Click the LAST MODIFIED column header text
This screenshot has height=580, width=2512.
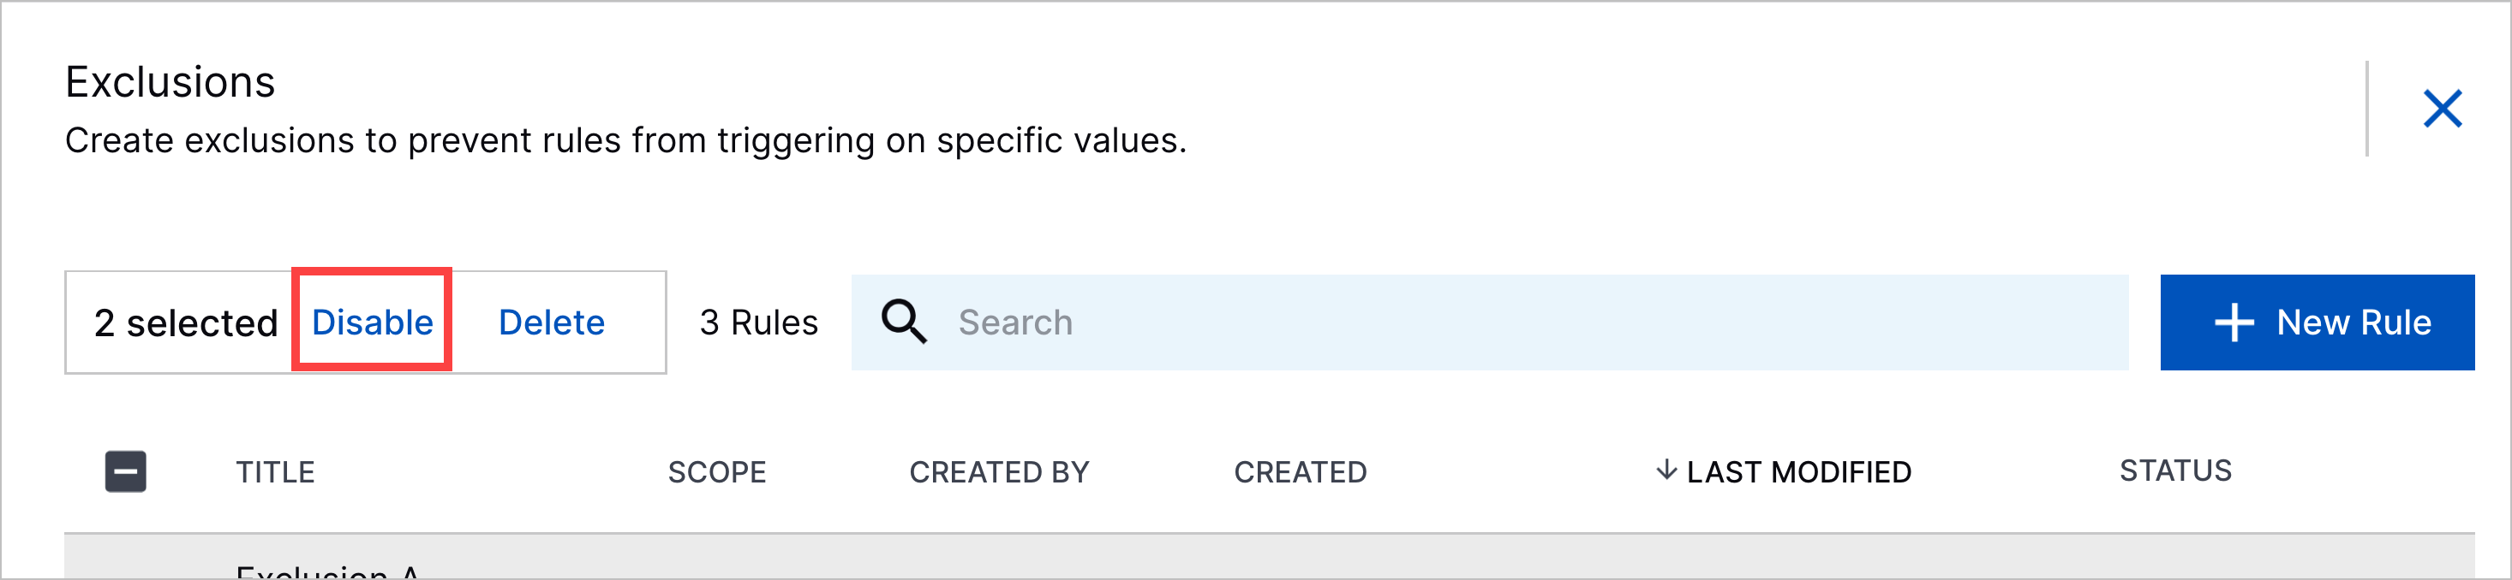tap(1798, 472)
